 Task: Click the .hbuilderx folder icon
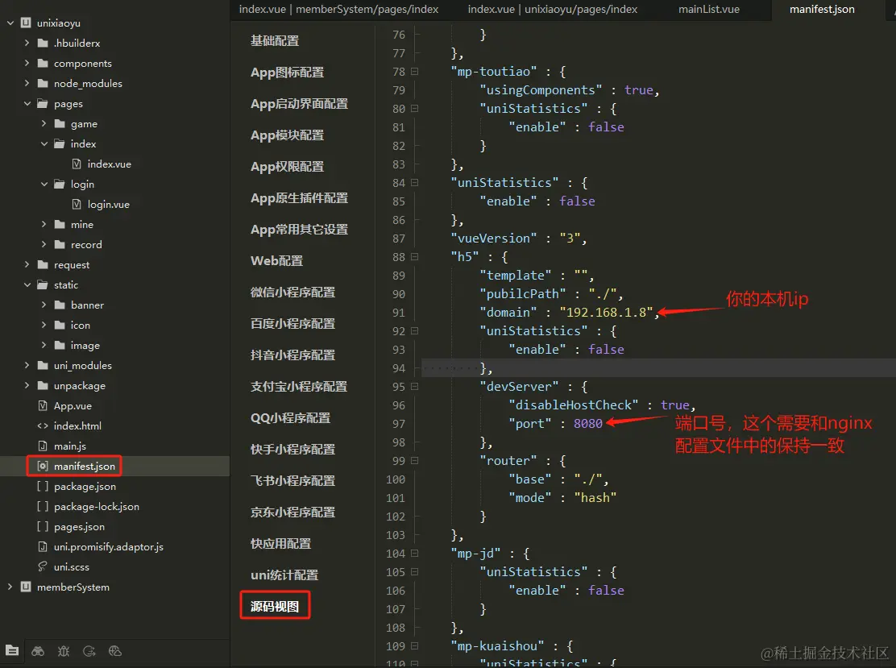pyautogui.click(x=43, y=43)
